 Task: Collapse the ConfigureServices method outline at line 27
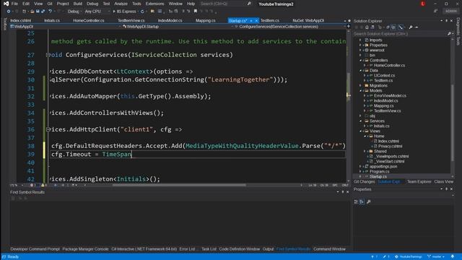tap(48, 55)
